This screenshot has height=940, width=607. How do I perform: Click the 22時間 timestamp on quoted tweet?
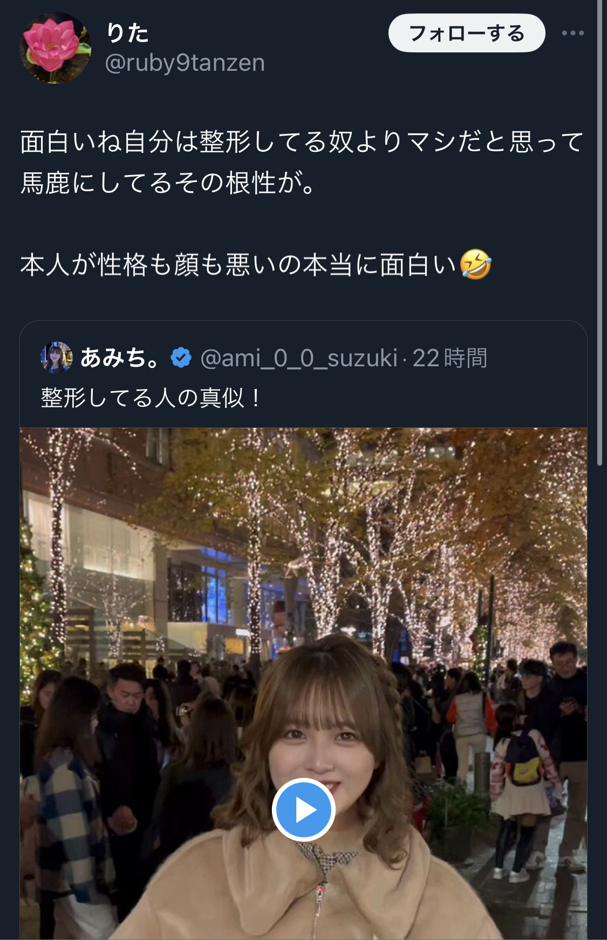click(x=450, y=358)
